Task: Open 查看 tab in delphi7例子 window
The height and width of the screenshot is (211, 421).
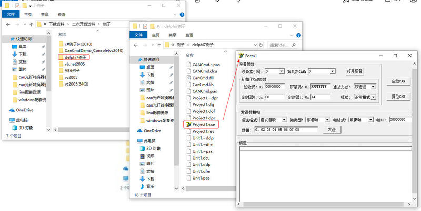Action: (x=189, y=35)
